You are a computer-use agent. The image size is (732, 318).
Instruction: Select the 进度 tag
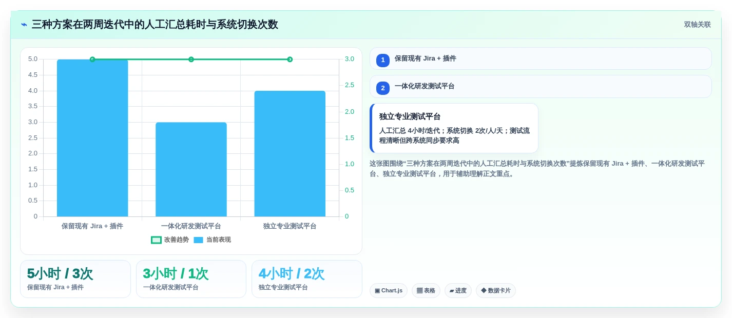tap(458, 291)
